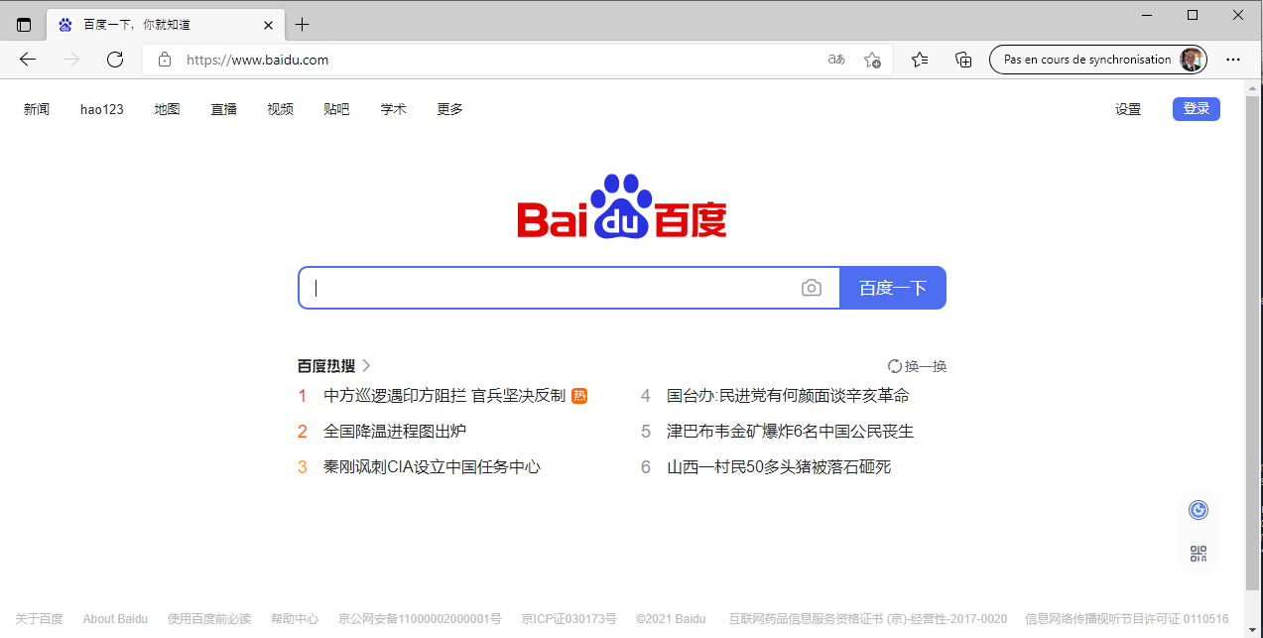Click the site lock info icon
This screenshot has height=638, width=1263.
165,60
